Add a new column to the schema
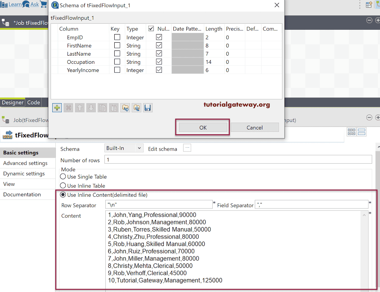The height and width of the screenshot is (292, 380). [57, 108]
